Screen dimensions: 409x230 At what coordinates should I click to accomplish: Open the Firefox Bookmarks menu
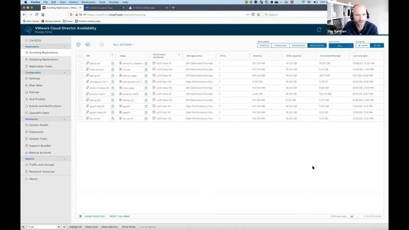(88, 2)
